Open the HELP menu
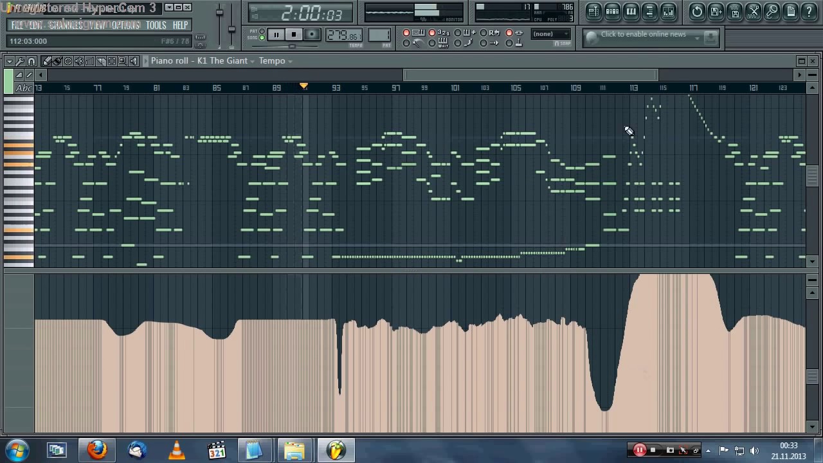This screenshot has width=823, height=463. tap(181, 25)
